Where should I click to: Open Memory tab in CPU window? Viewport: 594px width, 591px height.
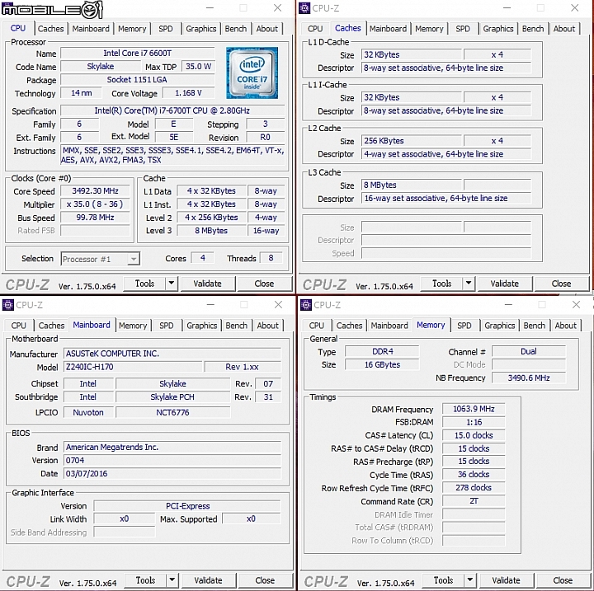tap(132, 29)
